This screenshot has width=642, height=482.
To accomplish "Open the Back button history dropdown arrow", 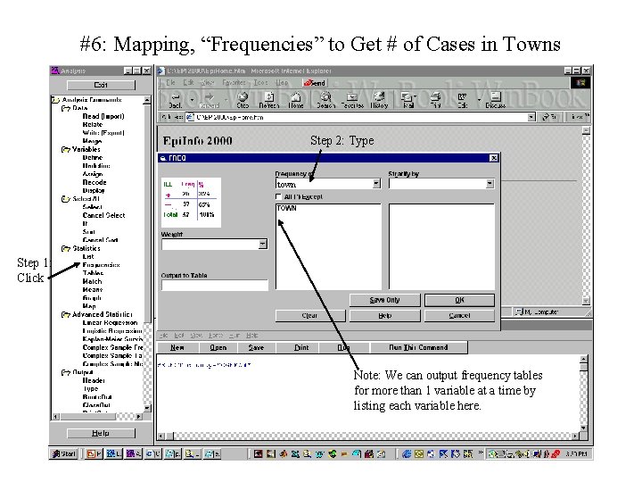I will pos(192,100).
